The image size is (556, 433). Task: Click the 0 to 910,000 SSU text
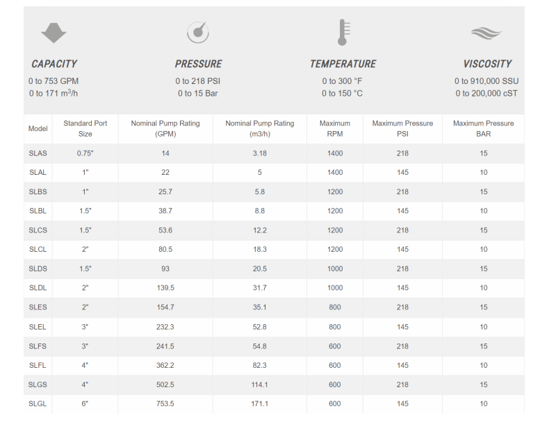pyautogui.click(x=486, y=81)
